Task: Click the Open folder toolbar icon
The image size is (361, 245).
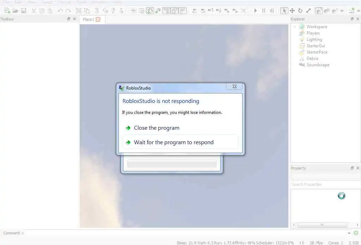Action: pyautogui.click(x=15, y=11)
